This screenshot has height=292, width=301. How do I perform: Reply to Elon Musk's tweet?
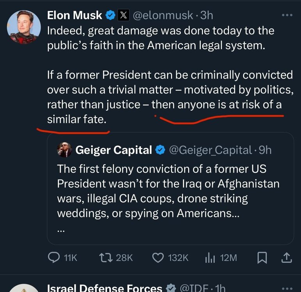pyautogui.click(x=53, y=257)
